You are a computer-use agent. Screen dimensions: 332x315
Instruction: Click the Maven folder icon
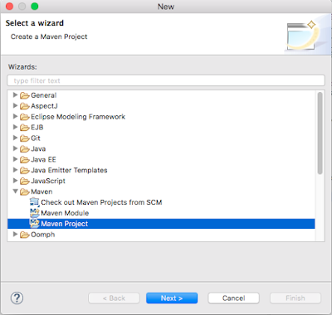[x=25, y=191]
